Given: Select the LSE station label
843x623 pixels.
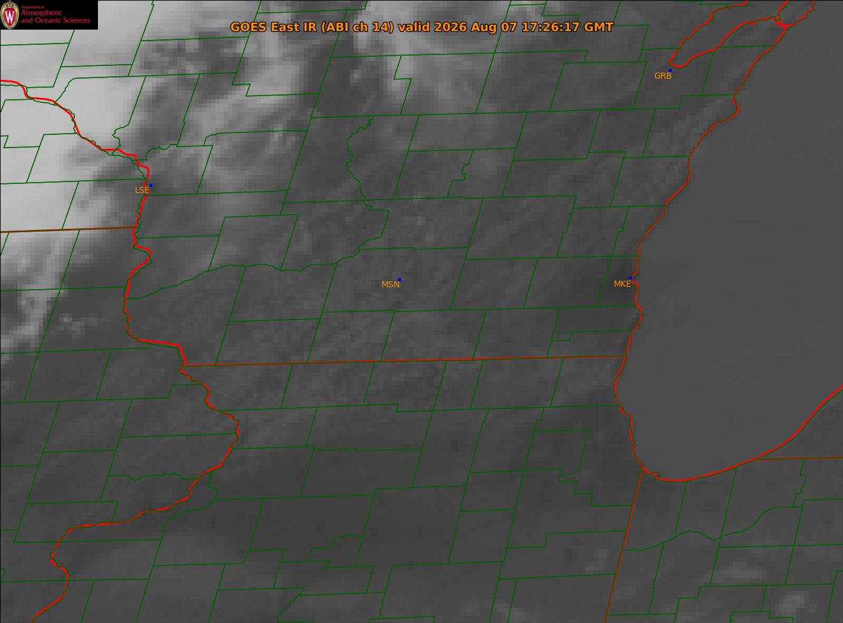Looking at the screenshot, I should click(142, 190).
